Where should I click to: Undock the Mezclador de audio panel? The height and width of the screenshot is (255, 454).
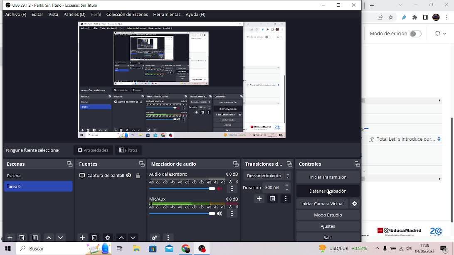[236, 164]
